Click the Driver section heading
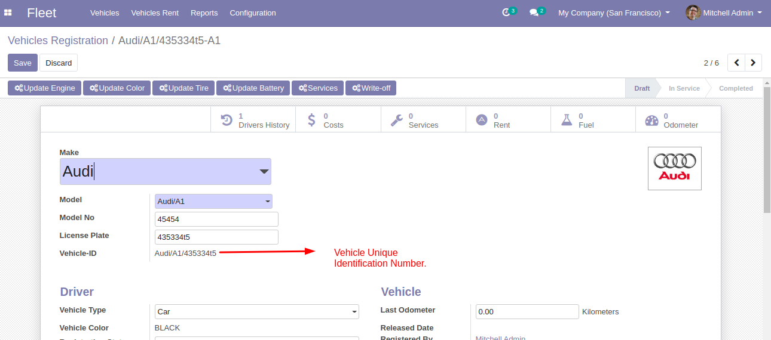Screen dimensions: 771x340 77,292
